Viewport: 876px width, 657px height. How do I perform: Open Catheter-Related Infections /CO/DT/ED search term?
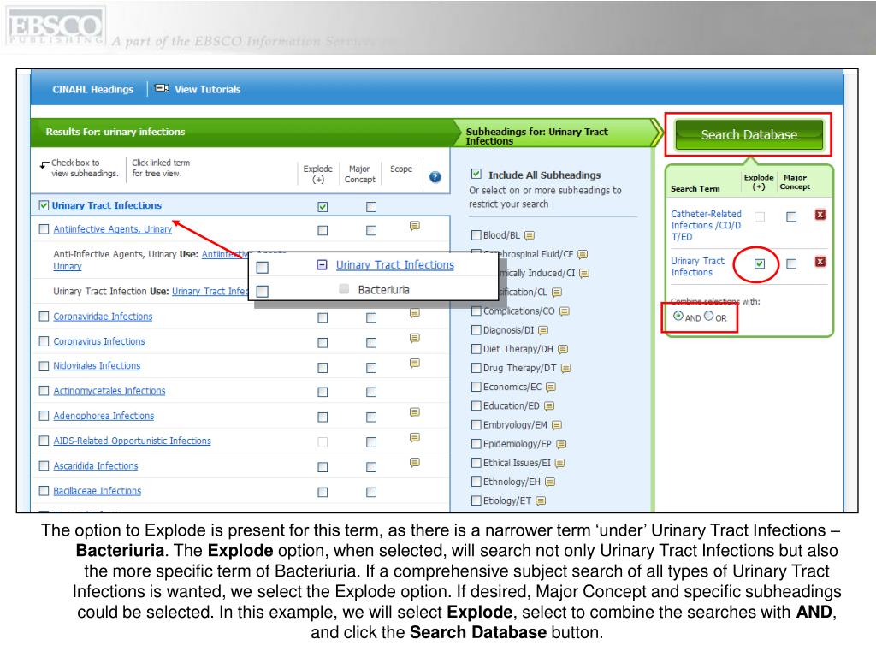(x=706, y=225)
